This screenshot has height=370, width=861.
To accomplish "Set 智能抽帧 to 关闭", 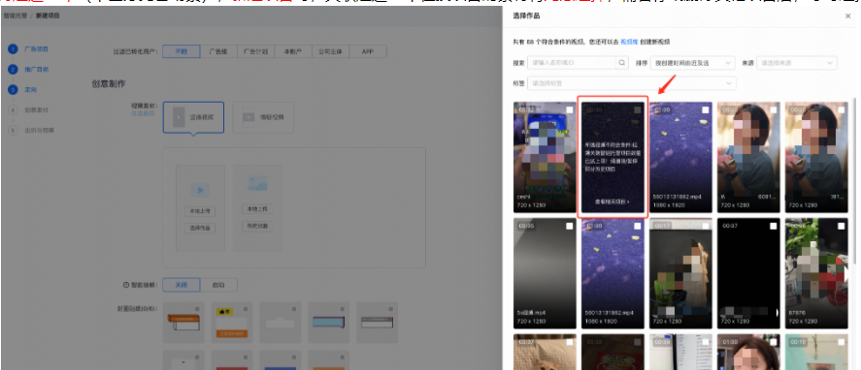I will pyautogui.click(x=182, y=285).
